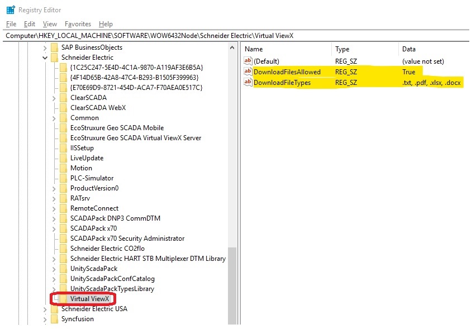Click the IISSetup folder icon

[x=64, y=148]
